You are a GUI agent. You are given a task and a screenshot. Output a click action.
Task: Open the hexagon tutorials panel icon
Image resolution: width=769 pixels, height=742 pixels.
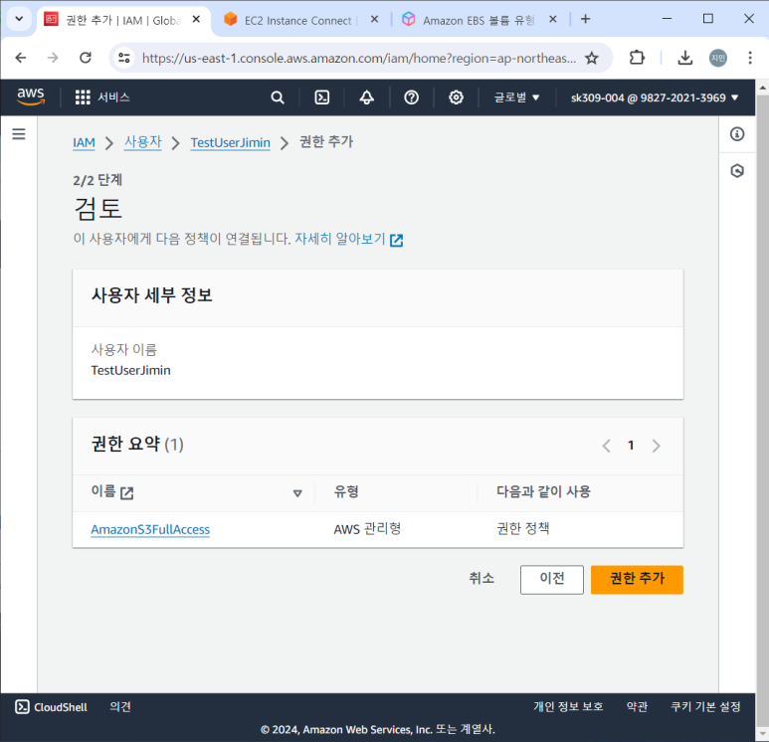(736, 171)
